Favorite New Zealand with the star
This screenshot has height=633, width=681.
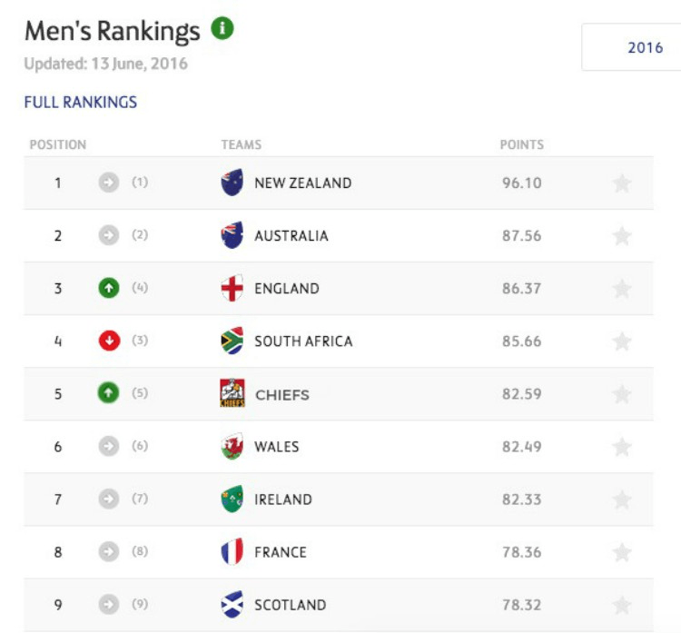tap(622, 183)
